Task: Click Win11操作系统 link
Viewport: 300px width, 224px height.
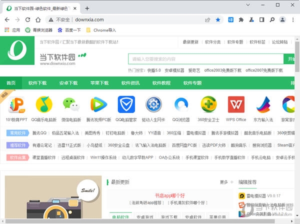Action: (103, 157)
